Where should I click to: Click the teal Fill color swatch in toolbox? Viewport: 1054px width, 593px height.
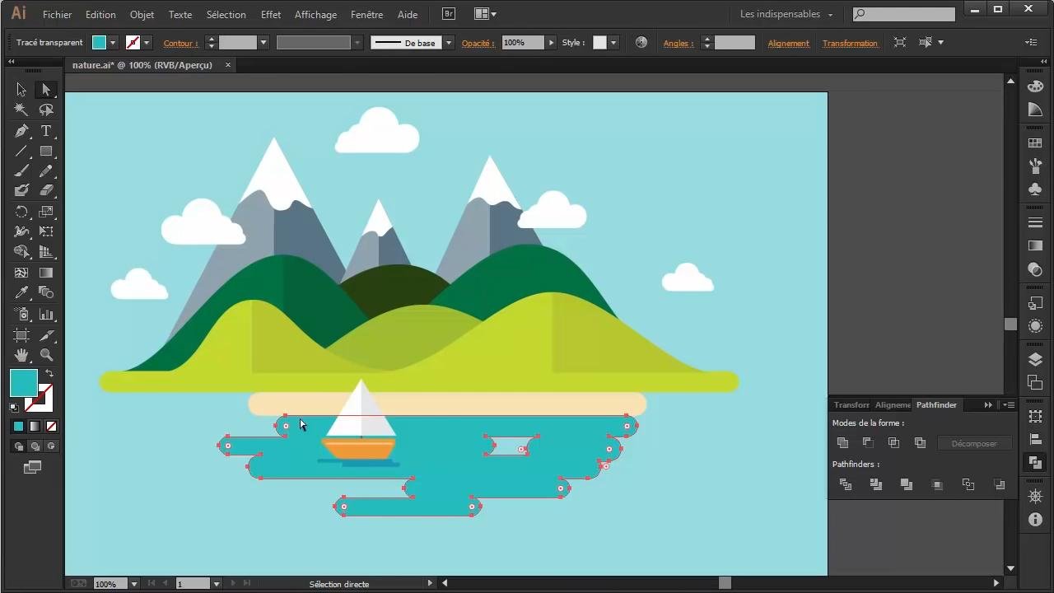23,383
